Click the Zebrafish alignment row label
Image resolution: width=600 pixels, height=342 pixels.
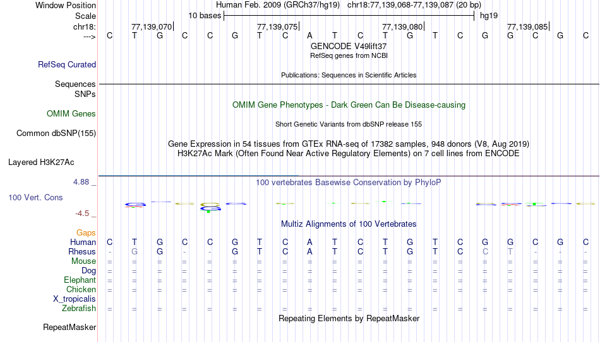(79, 309)
